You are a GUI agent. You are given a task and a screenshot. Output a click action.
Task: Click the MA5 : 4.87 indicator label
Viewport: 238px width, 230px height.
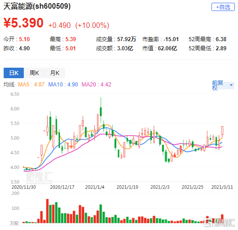tap(31, 85)
